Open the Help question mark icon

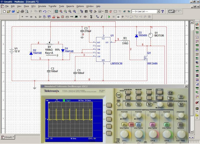pos(162,11)
